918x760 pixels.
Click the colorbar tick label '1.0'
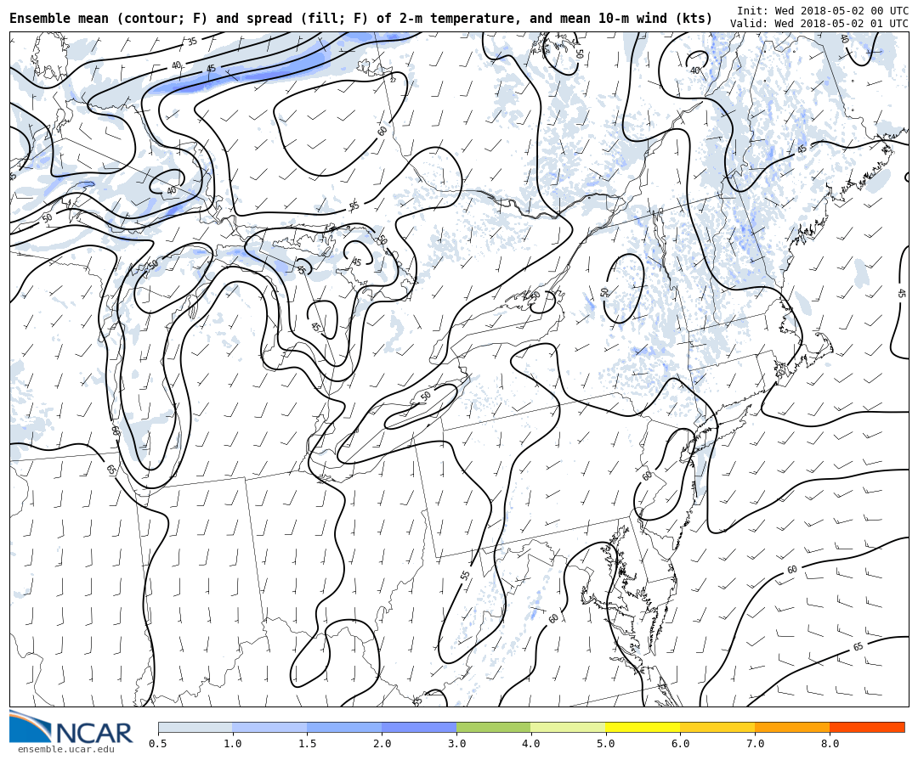click(x=233, y=744)
